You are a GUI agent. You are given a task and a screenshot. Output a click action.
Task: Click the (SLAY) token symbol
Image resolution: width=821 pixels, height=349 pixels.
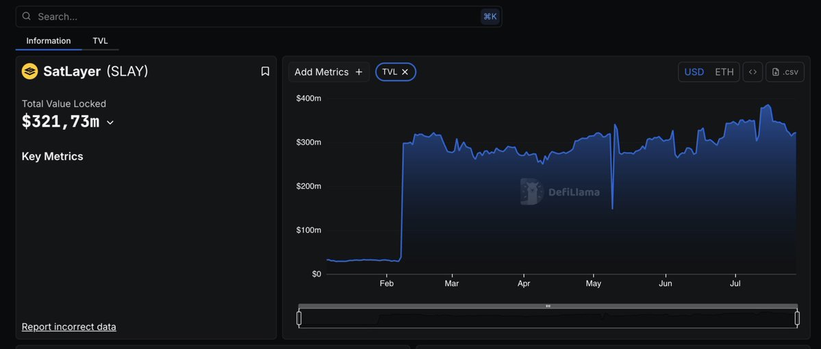click(127, 72)
